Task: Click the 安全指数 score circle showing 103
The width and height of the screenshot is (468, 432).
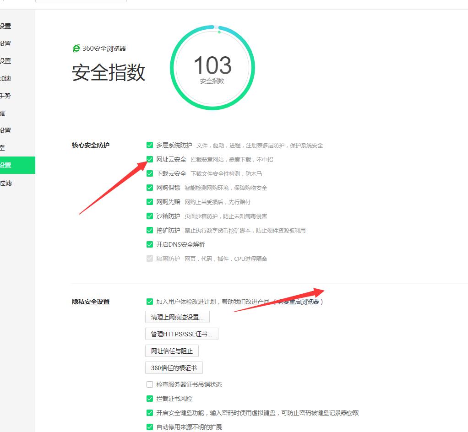Action: (212, 68)
